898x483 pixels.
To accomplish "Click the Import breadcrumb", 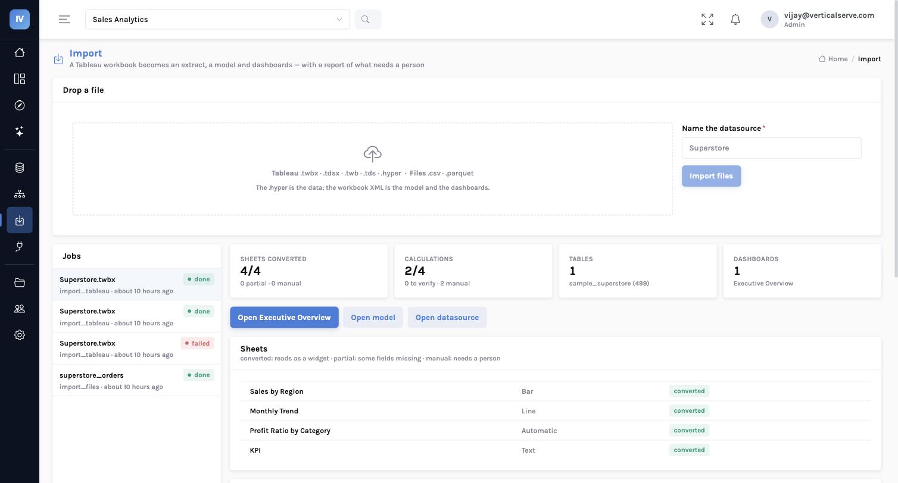I will (x=869, y=59).
